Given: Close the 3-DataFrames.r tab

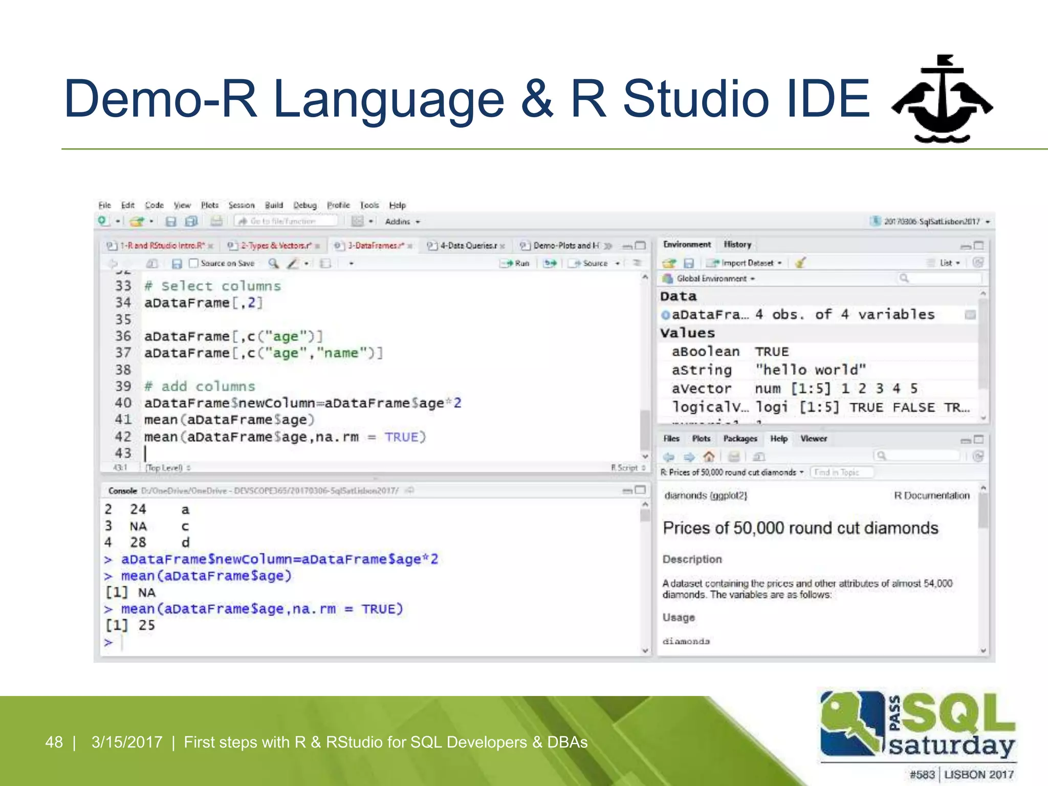Looking at the screenshot, I should point(410,246).
